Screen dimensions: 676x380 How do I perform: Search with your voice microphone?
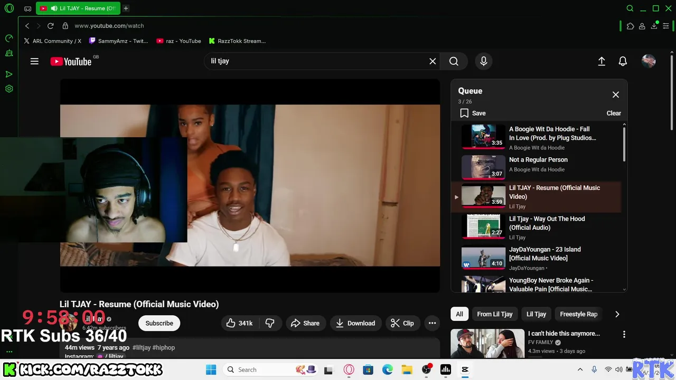tap(483, 61)
